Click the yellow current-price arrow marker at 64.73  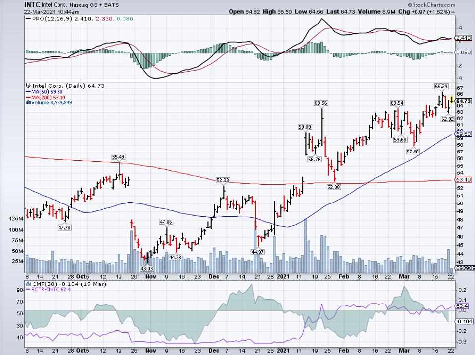(x=451, y=100)
